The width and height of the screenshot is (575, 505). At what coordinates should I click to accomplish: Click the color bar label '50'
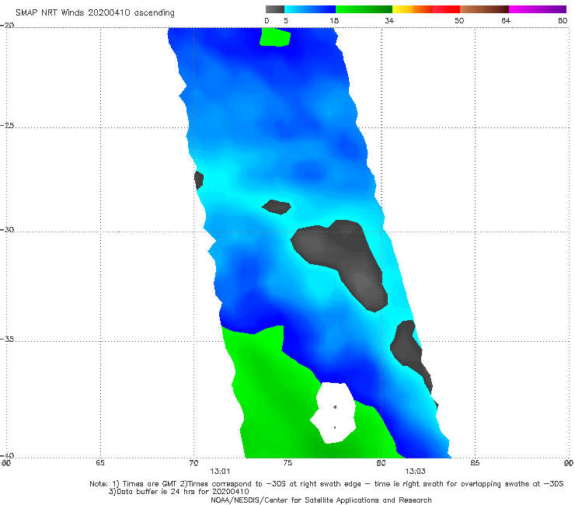click(x=459, y=20)
